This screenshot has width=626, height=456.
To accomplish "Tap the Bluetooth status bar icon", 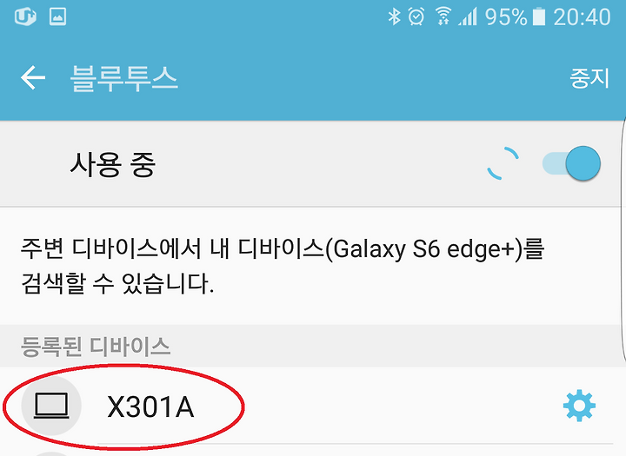I will (394, 17).
